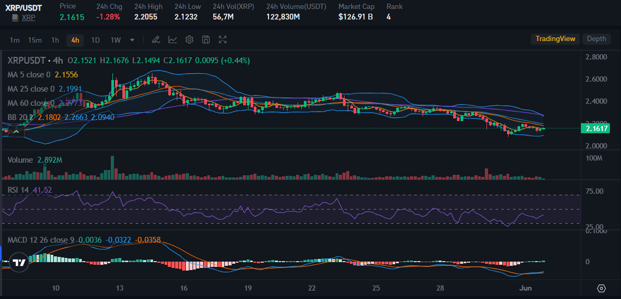
Task: Select the 1m timeframe
Action: (15, 40)
